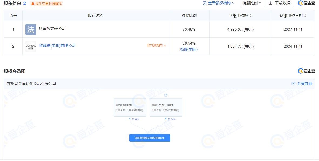Click the blue 苏州尚美国际化妆品有限公司 node
Viewport: 319px width, 161px height.
pos(150,138)
